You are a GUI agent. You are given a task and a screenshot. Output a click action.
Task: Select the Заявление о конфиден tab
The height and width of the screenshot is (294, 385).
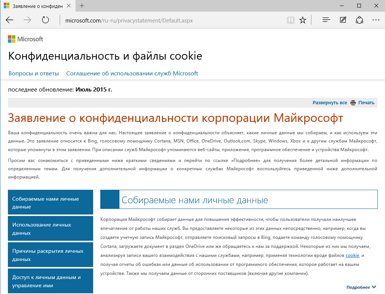click(38, 6)
